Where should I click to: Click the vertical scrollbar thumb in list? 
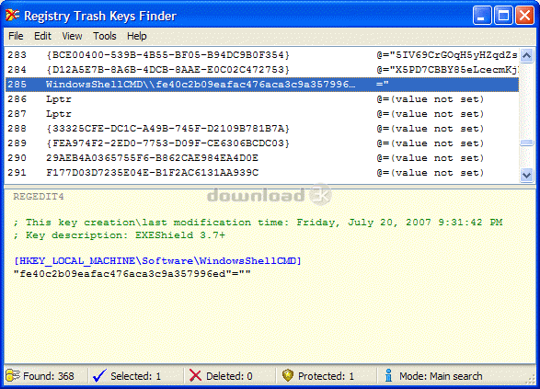click(526, 143)
